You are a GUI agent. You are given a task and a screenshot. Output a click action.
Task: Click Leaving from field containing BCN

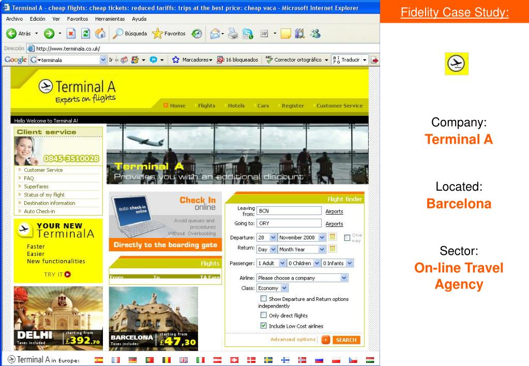(x=289, y=211)
